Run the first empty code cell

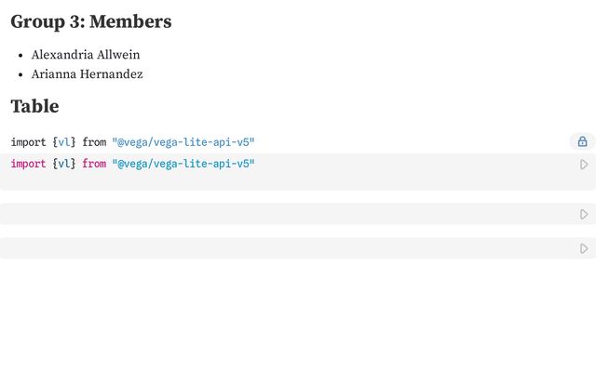584,215
